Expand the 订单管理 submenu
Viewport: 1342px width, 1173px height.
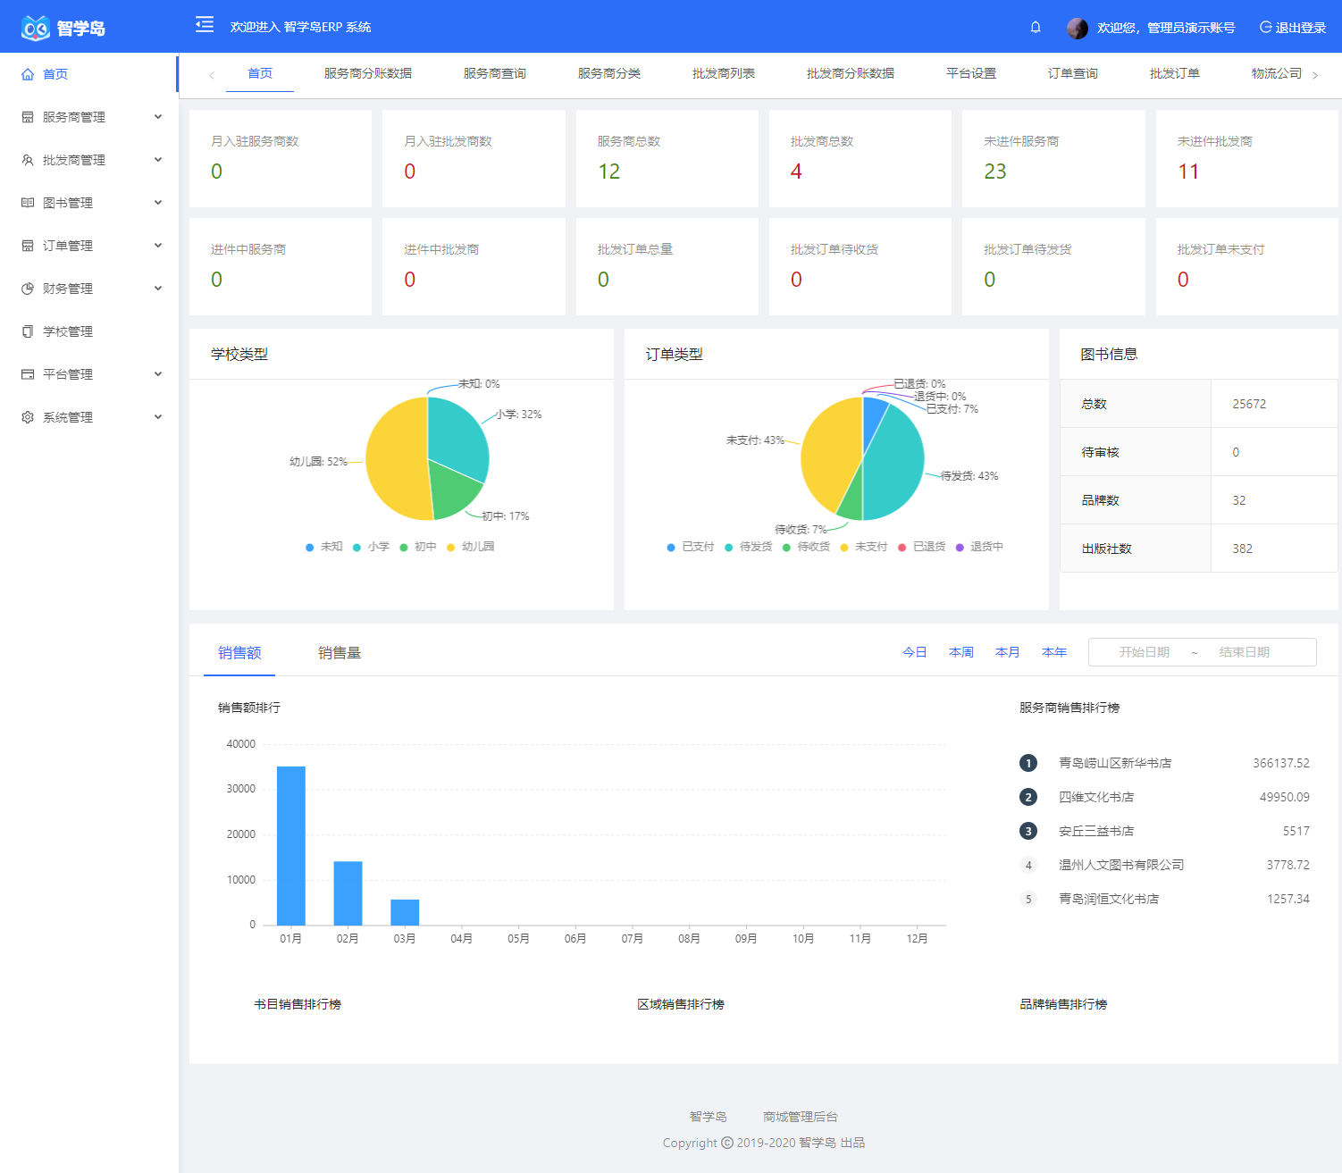click(158, 245)
